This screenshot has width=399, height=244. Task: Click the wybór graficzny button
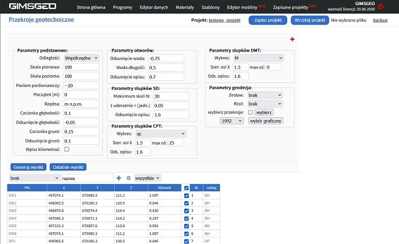(x=265, y=121)
